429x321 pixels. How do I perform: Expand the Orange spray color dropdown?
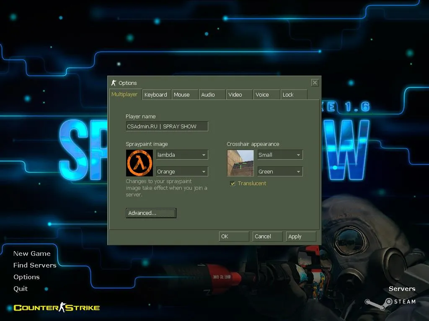click(x=182, y=172)
